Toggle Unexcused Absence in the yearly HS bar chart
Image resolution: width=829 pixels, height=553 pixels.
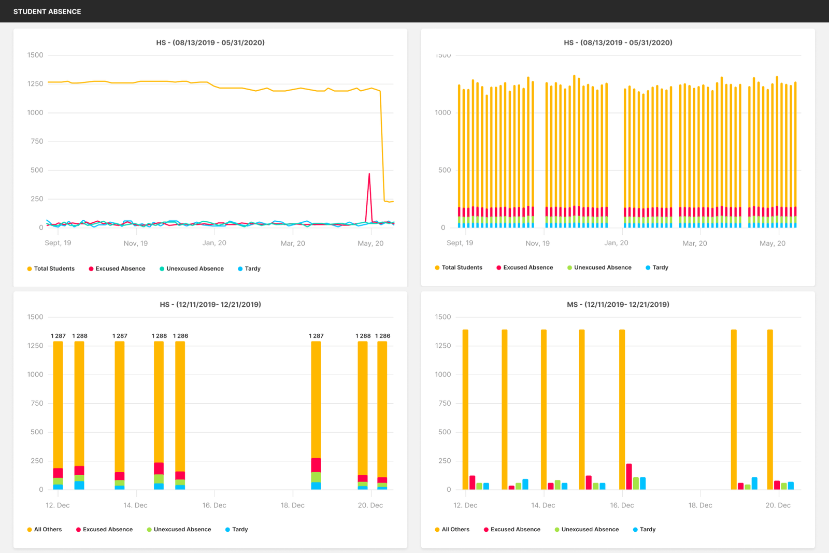(599, 267)
